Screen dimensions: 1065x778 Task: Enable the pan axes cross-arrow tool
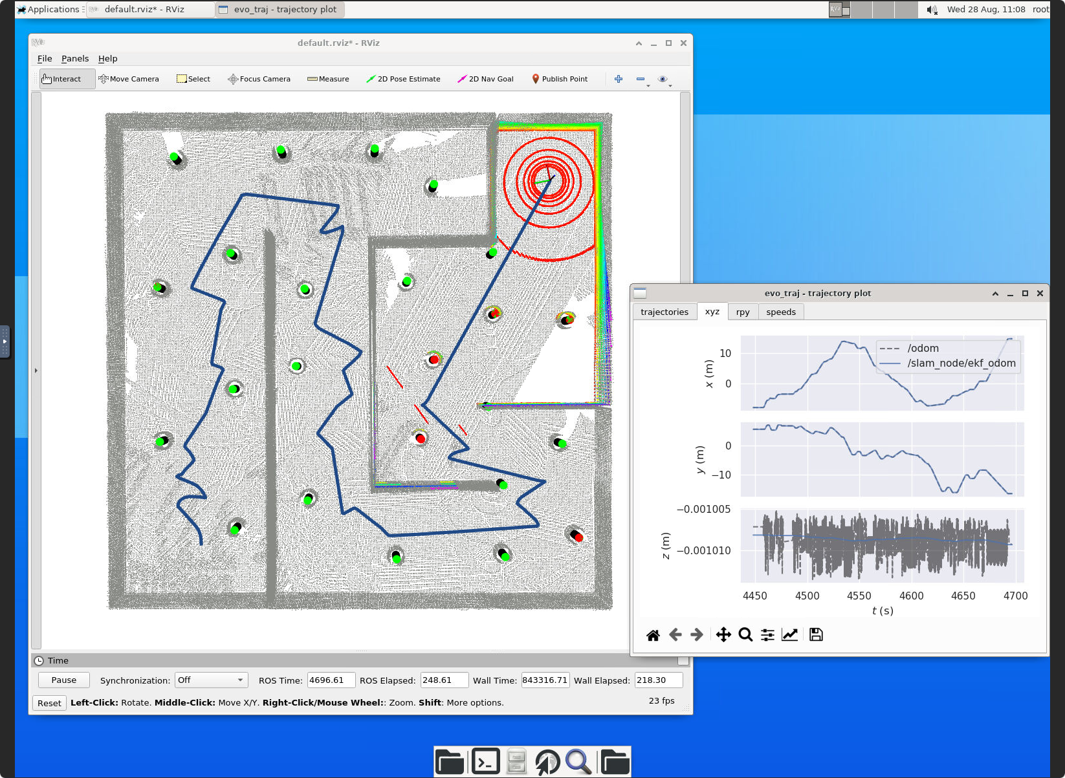(723, 635)
